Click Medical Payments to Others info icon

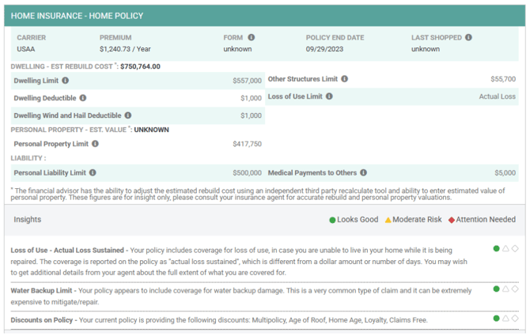363,172
